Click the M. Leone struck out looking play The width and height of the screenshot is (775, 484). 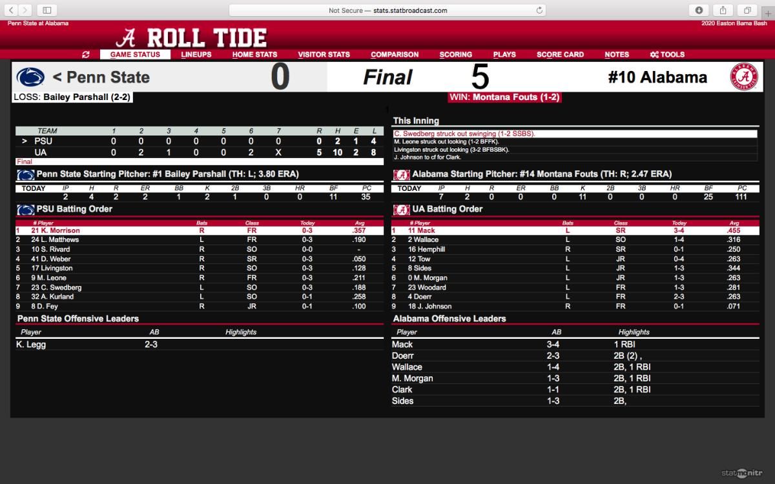click(x=575, y=141)
